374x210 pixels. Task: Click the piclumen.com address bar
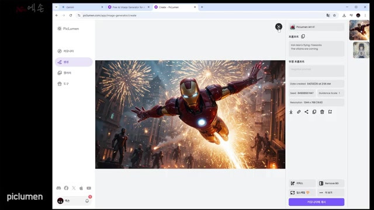point(200,15)
